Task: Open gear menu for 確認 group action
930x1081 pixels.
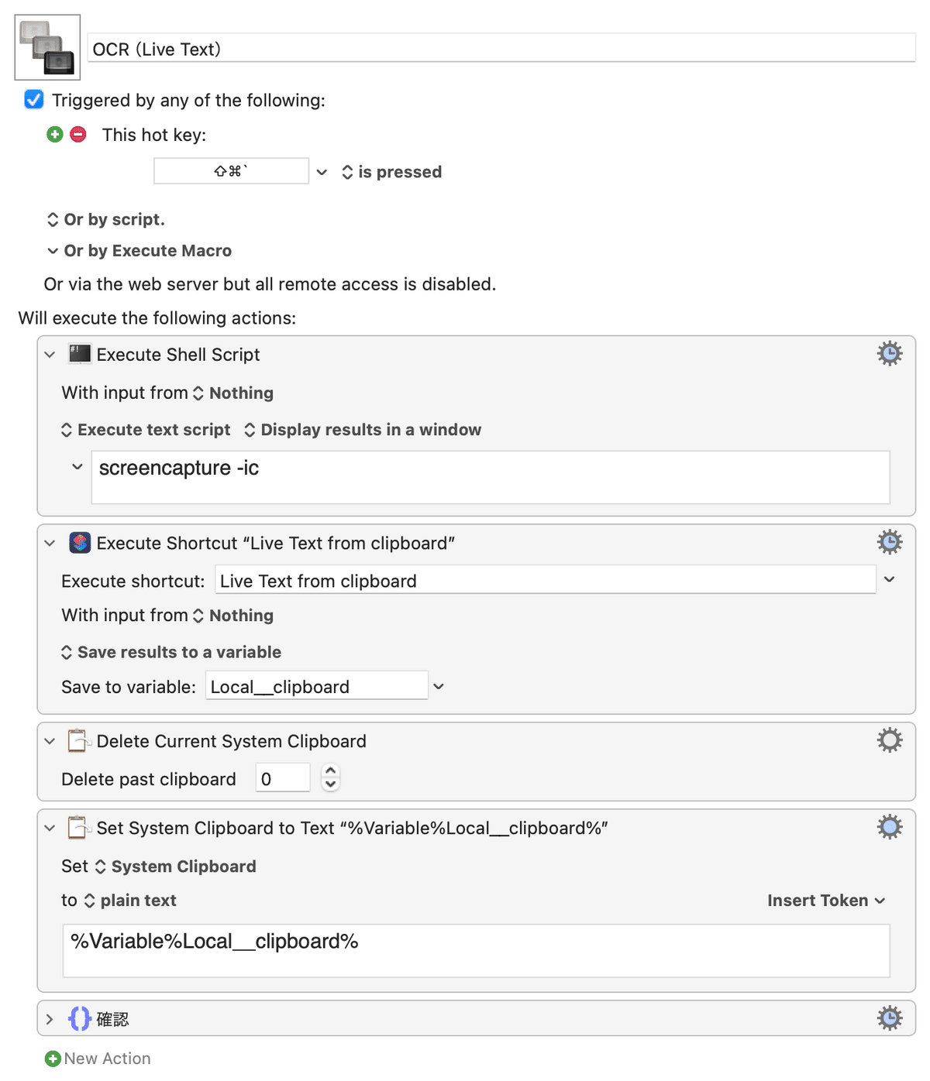Action: (890, 1018)
